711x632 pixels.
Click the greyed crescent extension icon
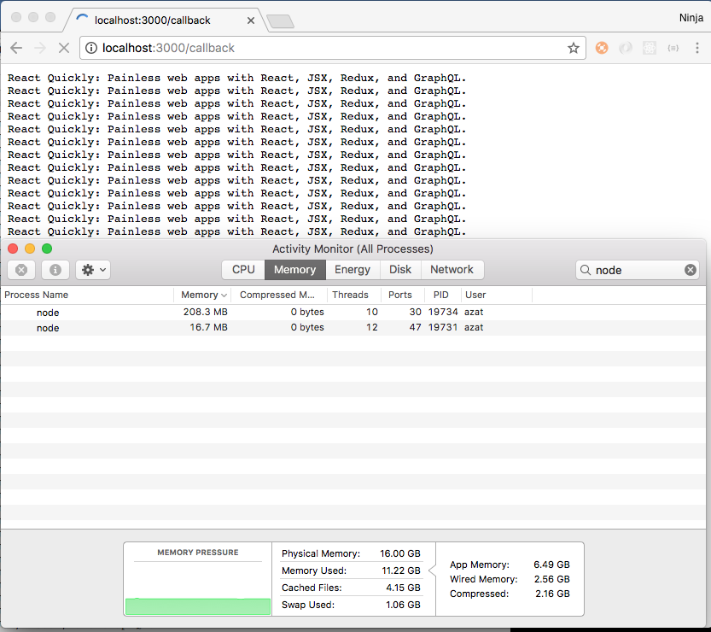(x=626, y=48)
